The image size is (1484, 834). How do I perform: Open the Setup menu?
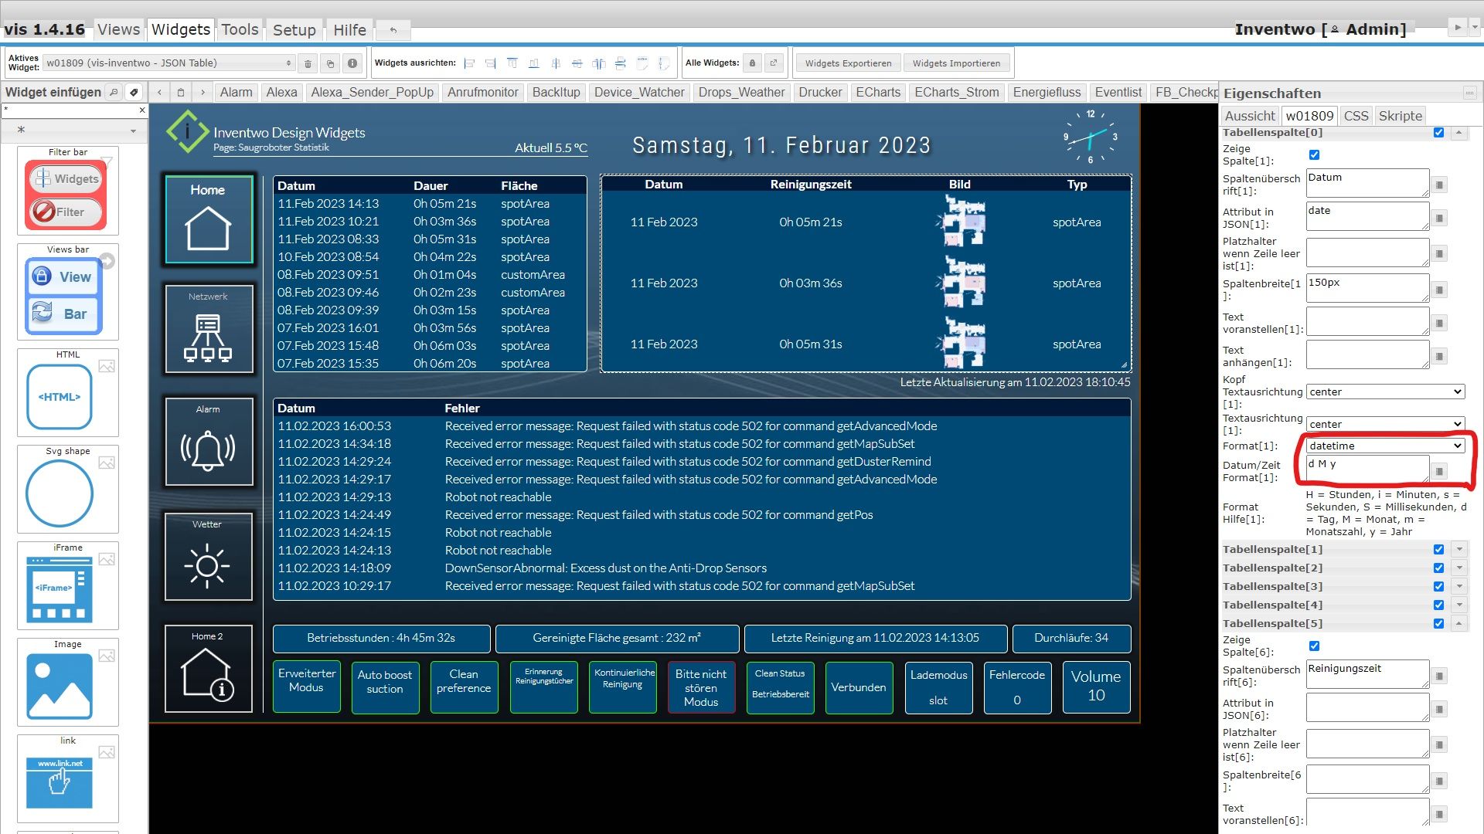294,29
